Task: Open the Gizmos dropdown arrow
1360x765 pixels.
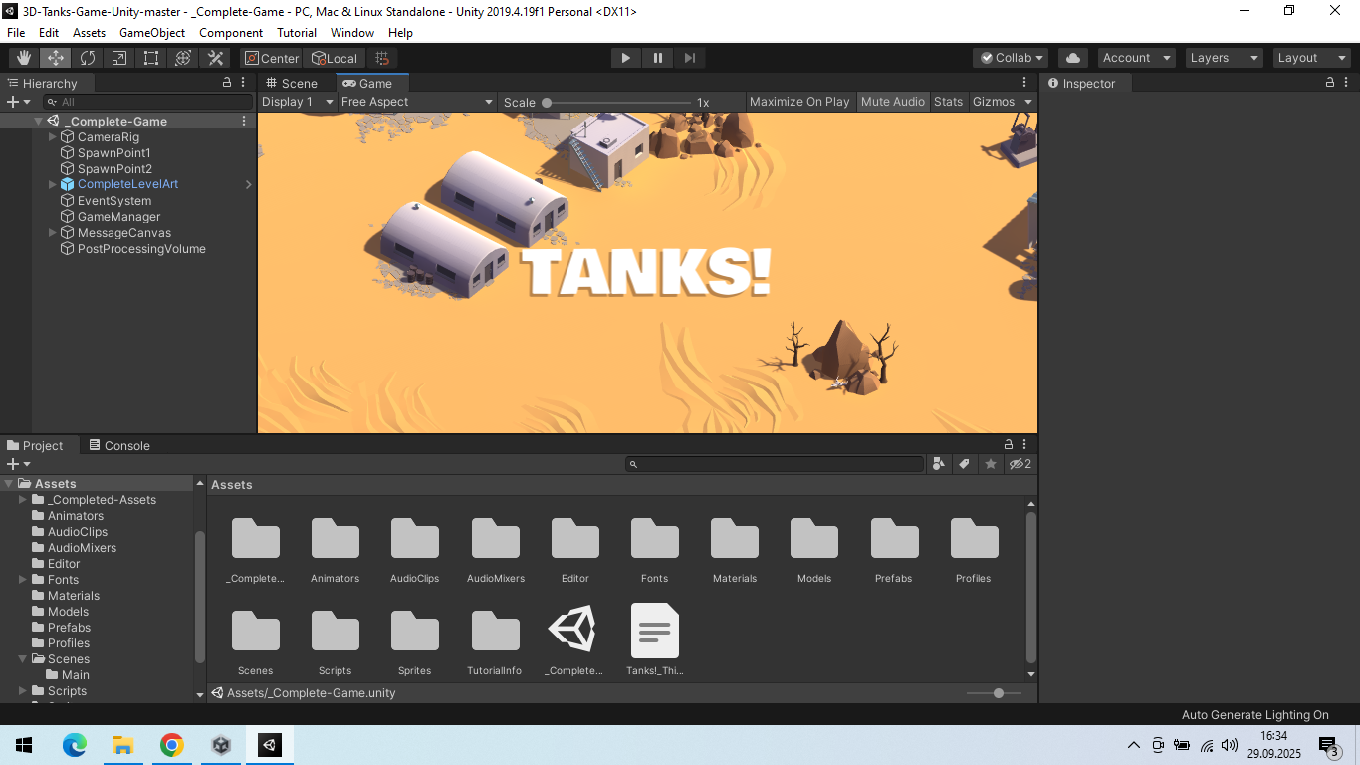Action: [1028, 102]
